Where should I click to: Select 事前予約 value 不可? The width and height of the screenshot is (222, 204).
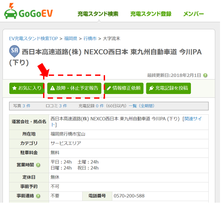pos(55,186)
